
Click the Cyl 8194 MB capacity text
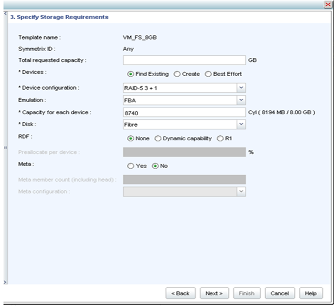coord(281,112)
